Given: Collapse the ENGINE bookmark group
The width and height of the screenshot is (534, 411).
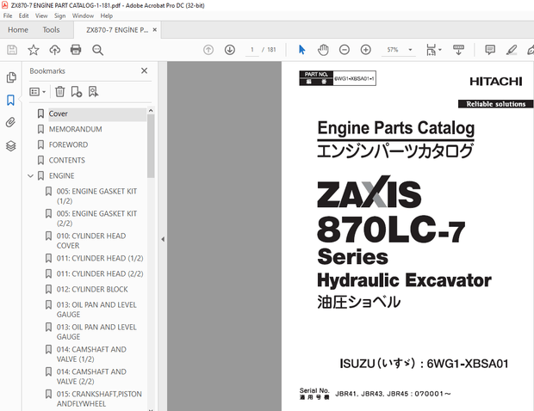Looking at the screenshot, I should tap(31, 175).
